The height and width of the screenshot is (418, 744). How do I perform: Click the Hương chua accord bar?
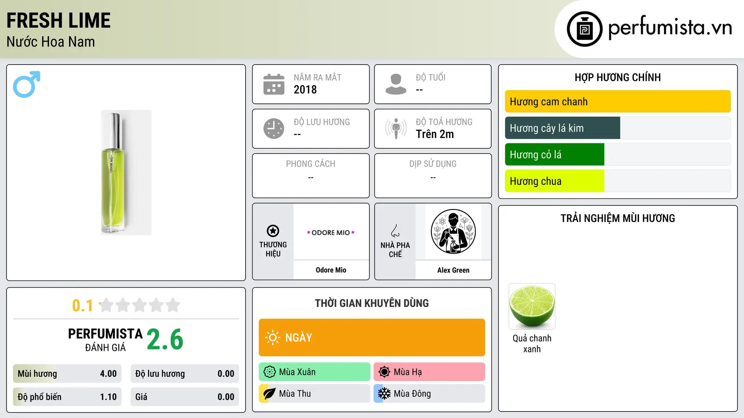tap(618, 181)
